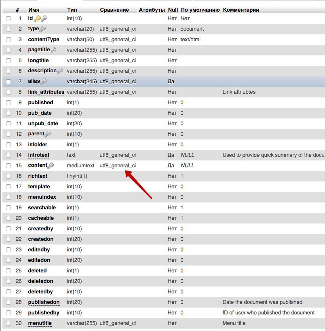Click the template field name
Image resolution: width=325 pixels, height=331 pixels.
click(39, 187)
